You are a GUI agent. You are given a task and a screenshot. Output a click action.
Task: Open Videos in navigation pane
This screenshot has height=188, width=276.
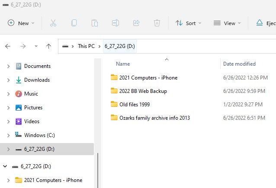[32, 121]
